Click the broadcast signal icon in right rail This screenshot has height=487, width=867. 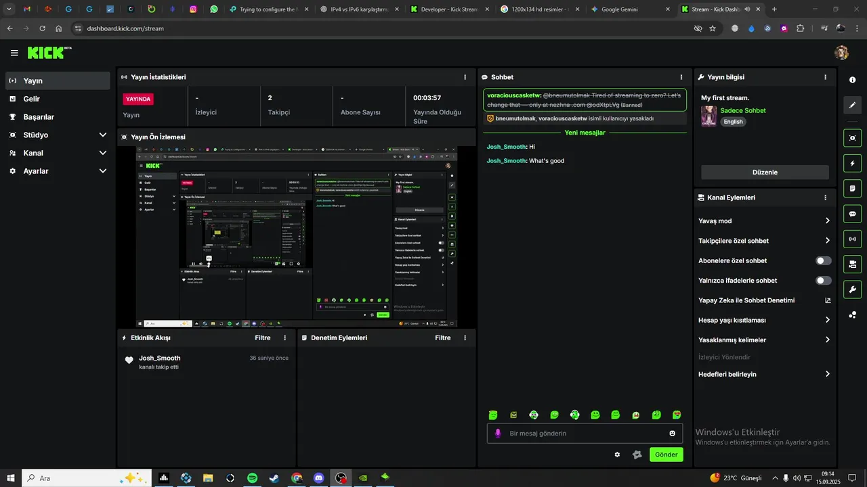[x=853, y=239]
